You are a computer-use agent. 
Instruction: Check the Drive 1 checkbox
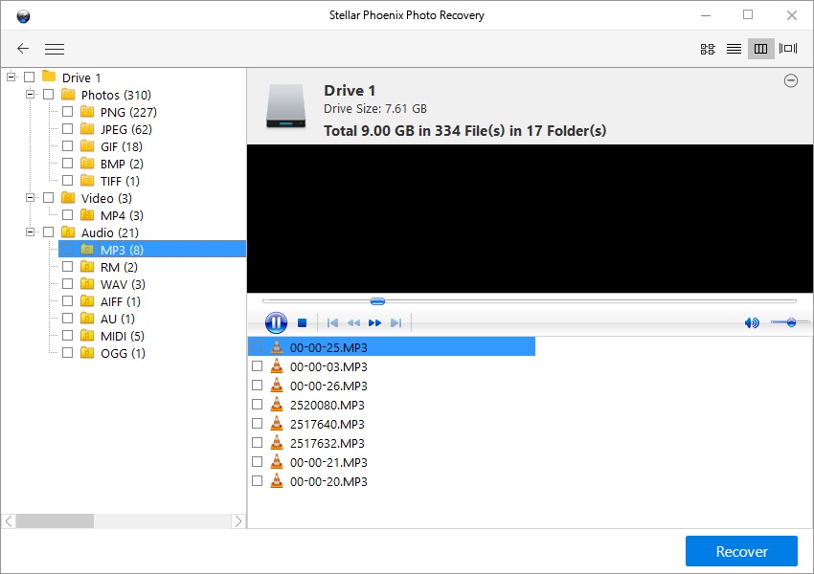(x=29, y=77)
